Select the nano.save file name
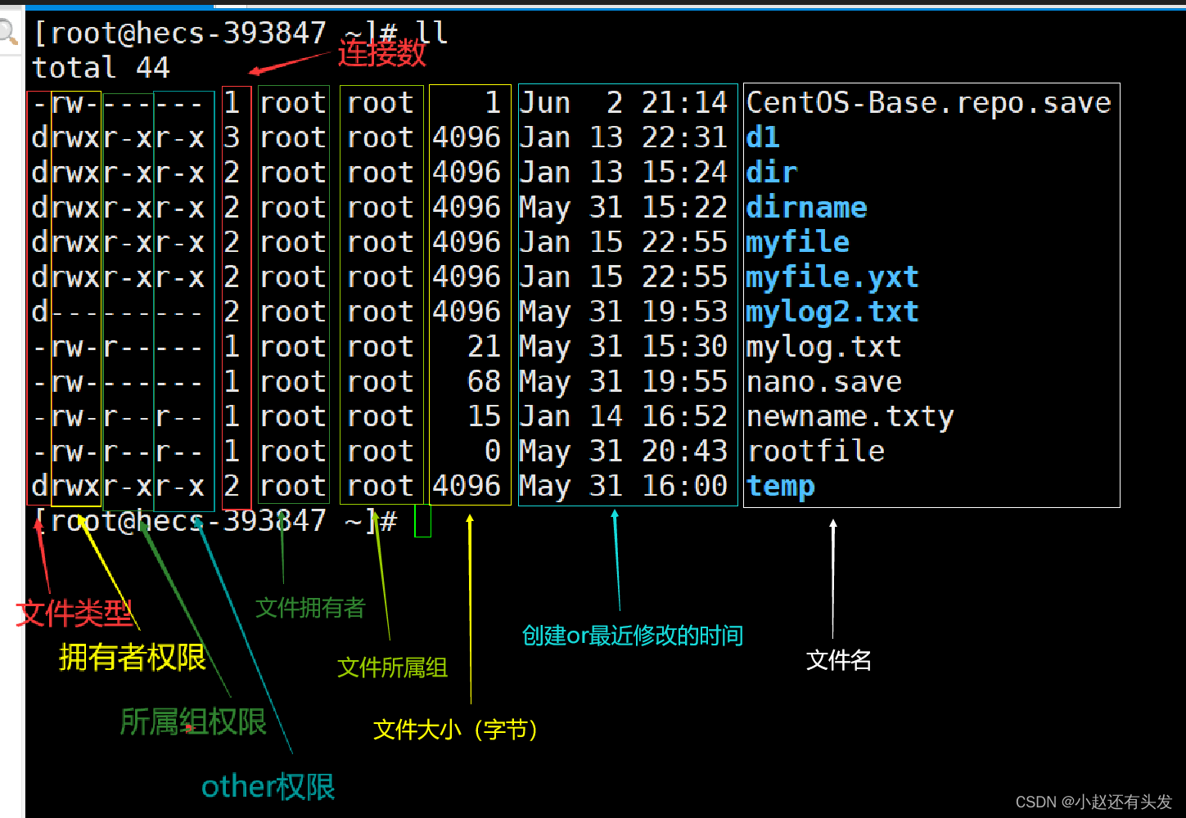The image size is (1186, 818). pos(824,382)
